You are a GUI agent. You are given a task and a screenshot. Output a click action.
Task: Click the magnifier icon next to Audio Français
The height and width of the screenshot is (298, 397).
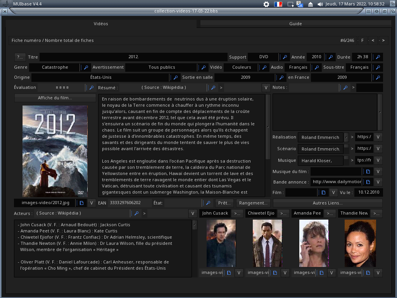[x=317, y=68]
